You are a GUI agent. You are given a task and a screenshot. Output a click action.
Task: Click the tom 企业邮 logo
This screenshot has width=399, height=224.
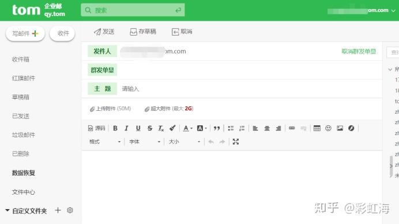tap(39, 10)
